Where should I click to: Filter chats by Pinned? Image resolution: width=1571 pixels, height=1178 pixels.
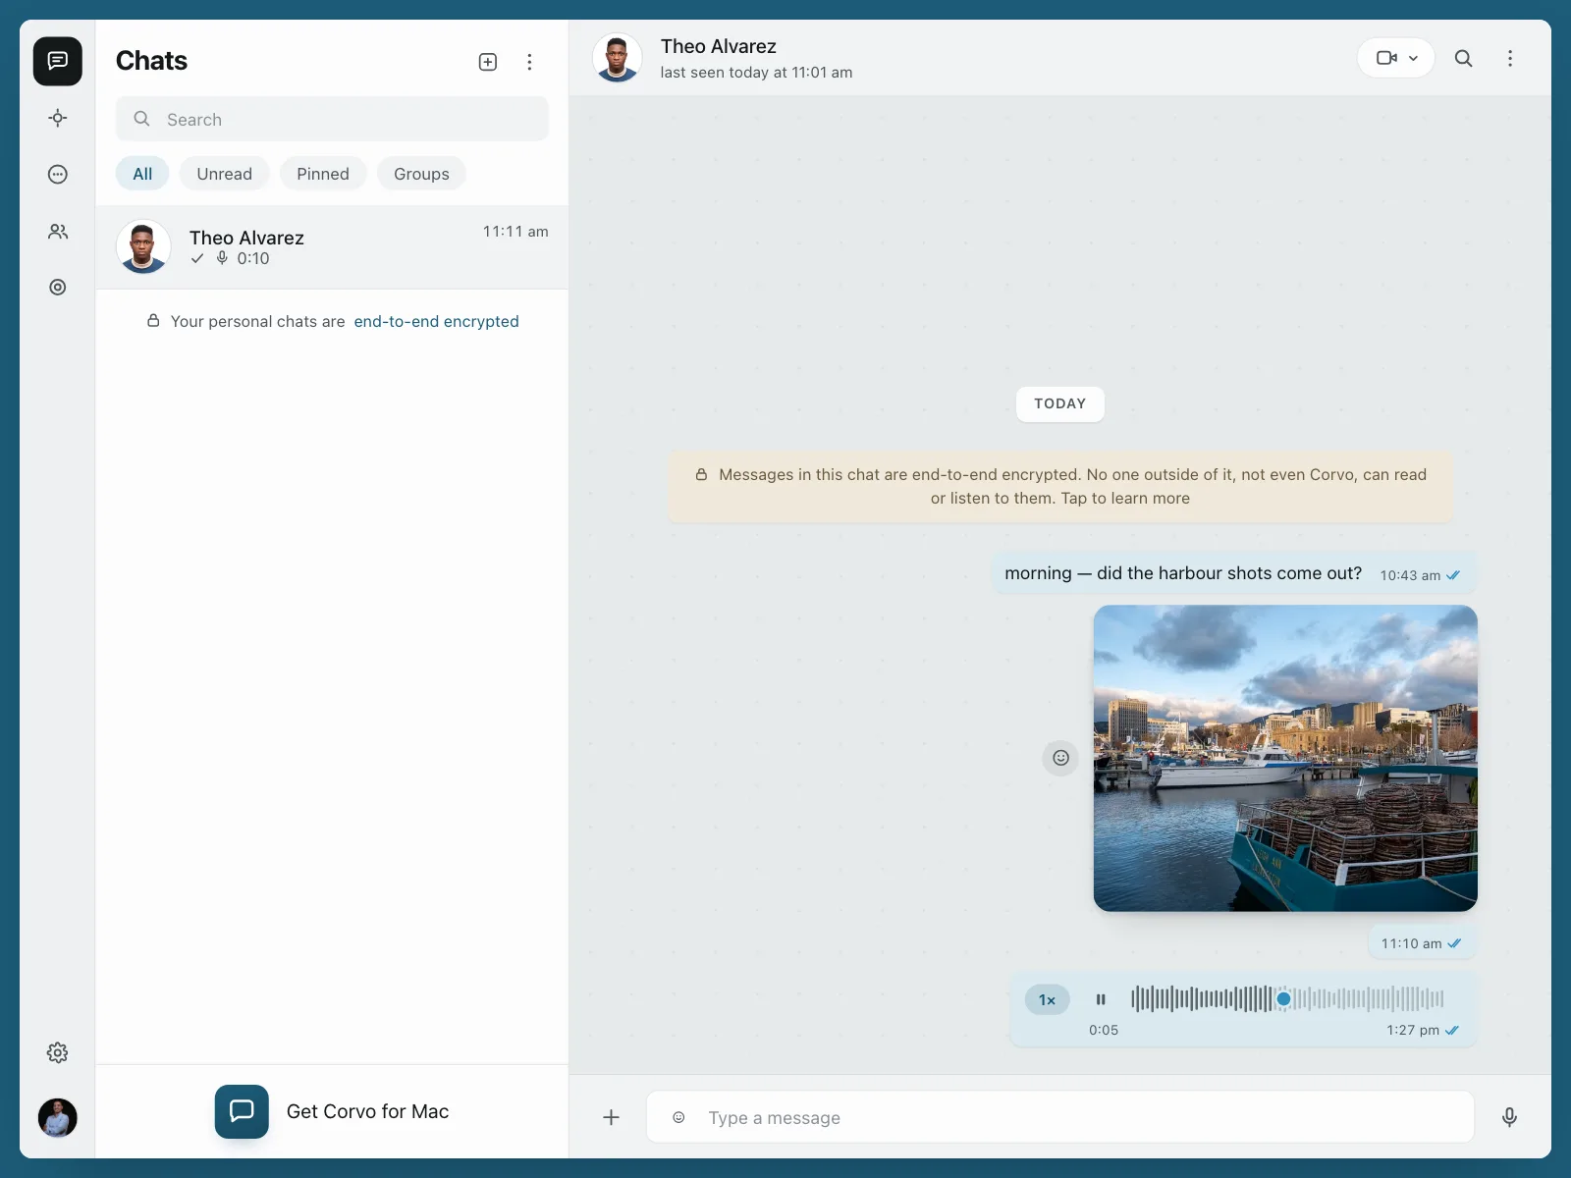click(323, 174)
